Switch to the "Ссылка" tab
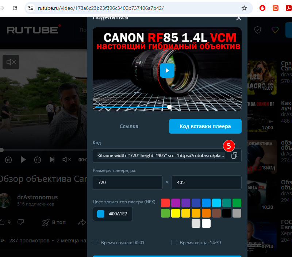Viewport: 292px width, 257px height. (x=129, y=126)
